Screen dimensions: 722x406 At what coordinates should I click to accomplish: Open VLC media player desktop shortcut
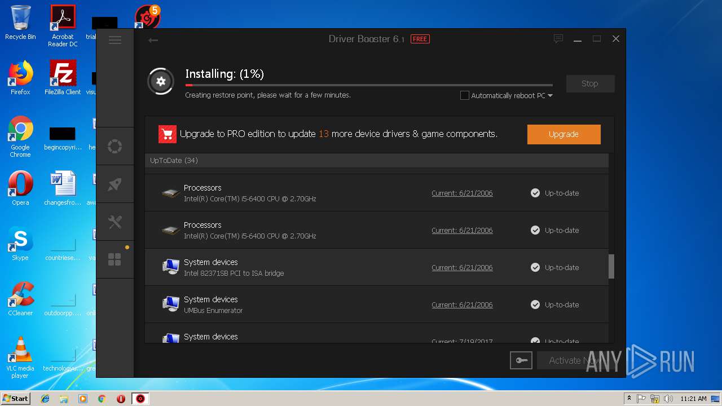pos(20,358)
